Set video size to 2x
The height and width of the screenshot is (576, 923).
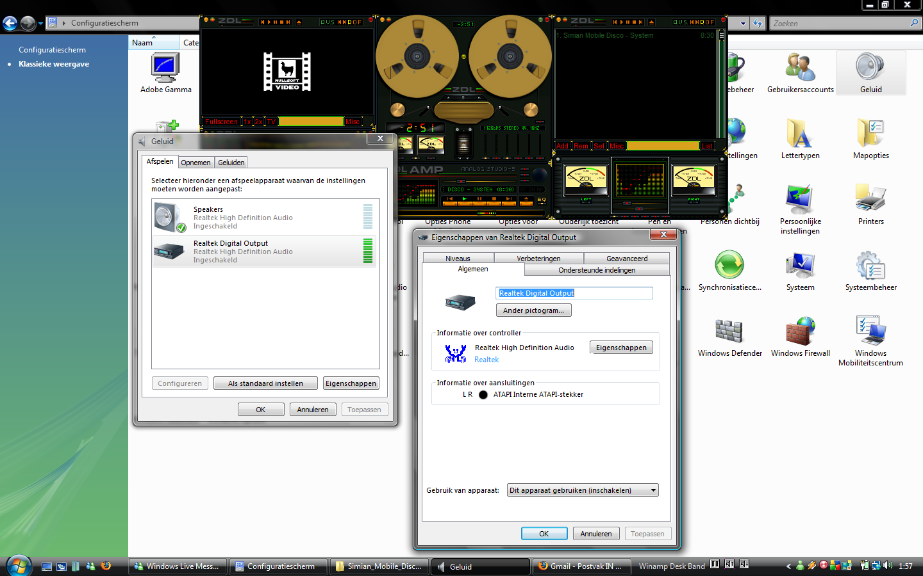[x=259, y=122]
